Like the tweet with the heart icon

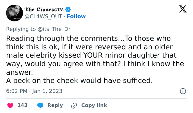(x=10, y=105)
